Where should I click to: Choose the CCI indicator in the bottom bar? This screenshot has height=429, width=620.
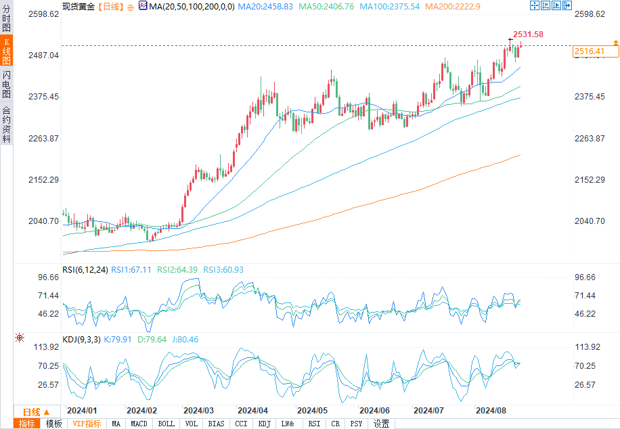coord(240,424)
